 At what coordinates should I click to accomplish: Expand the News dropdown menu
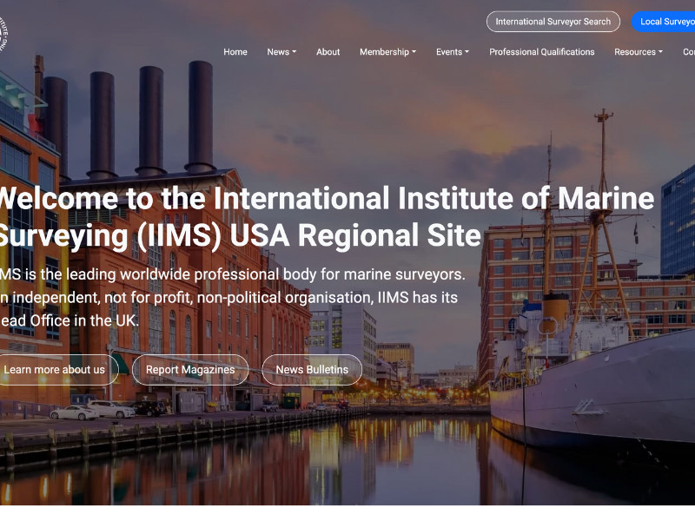(x=281, y=52)
